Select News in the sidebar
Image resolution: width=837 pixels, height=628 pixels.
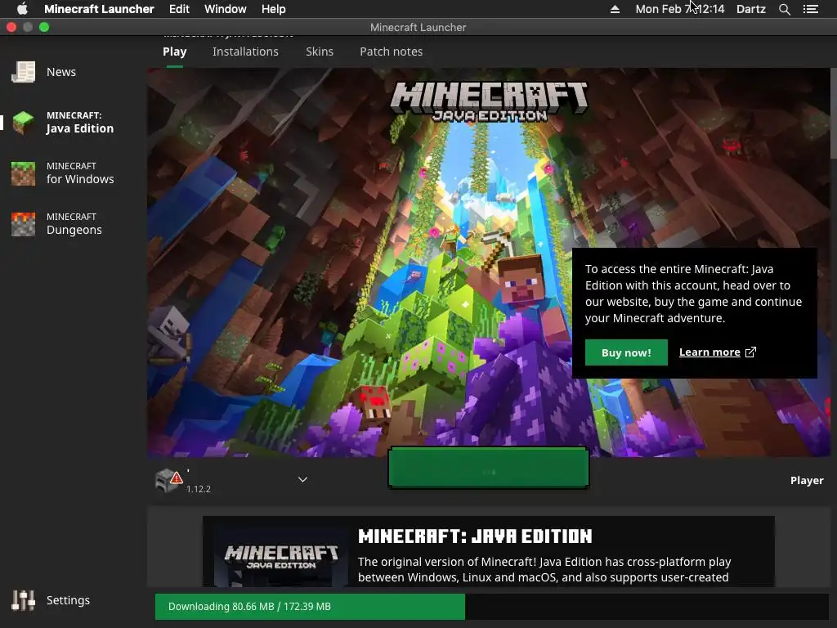click(x=60, y=72)
